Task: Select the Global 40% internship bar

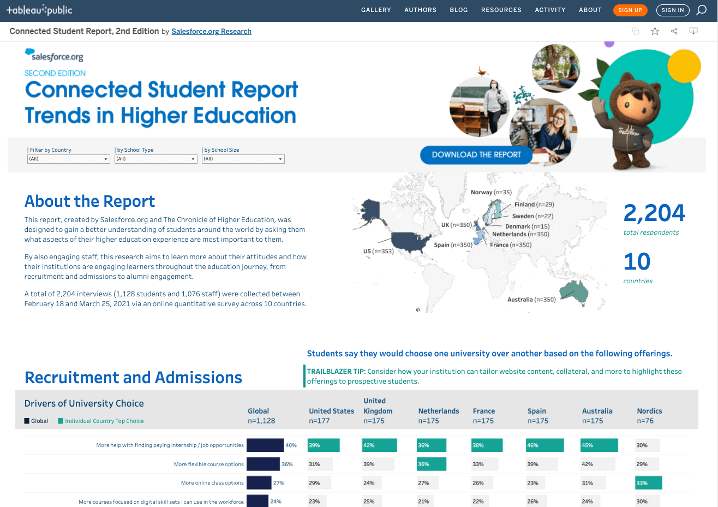Action: click(265, 445)
